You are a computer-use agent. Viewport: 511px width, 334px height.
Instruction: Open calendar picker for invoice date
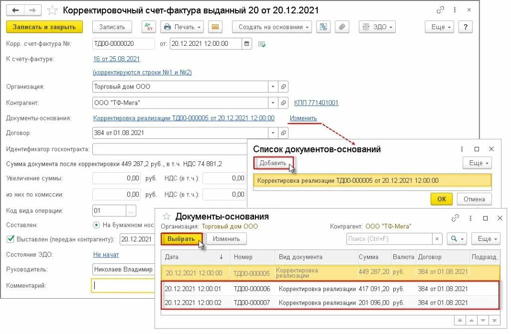pyautogui.click(x=247, y=44)
